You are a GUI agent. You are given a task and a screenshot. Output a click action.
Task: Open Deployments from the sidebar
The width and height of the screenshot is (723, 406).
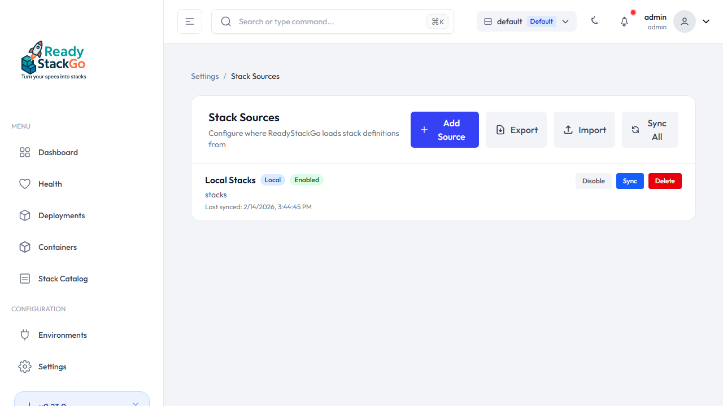tap(61, 215)
